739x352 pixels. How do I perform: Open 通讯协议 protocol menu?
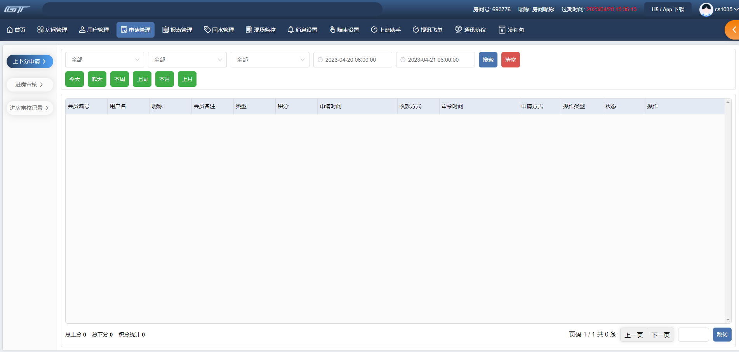tap(470, 30)
